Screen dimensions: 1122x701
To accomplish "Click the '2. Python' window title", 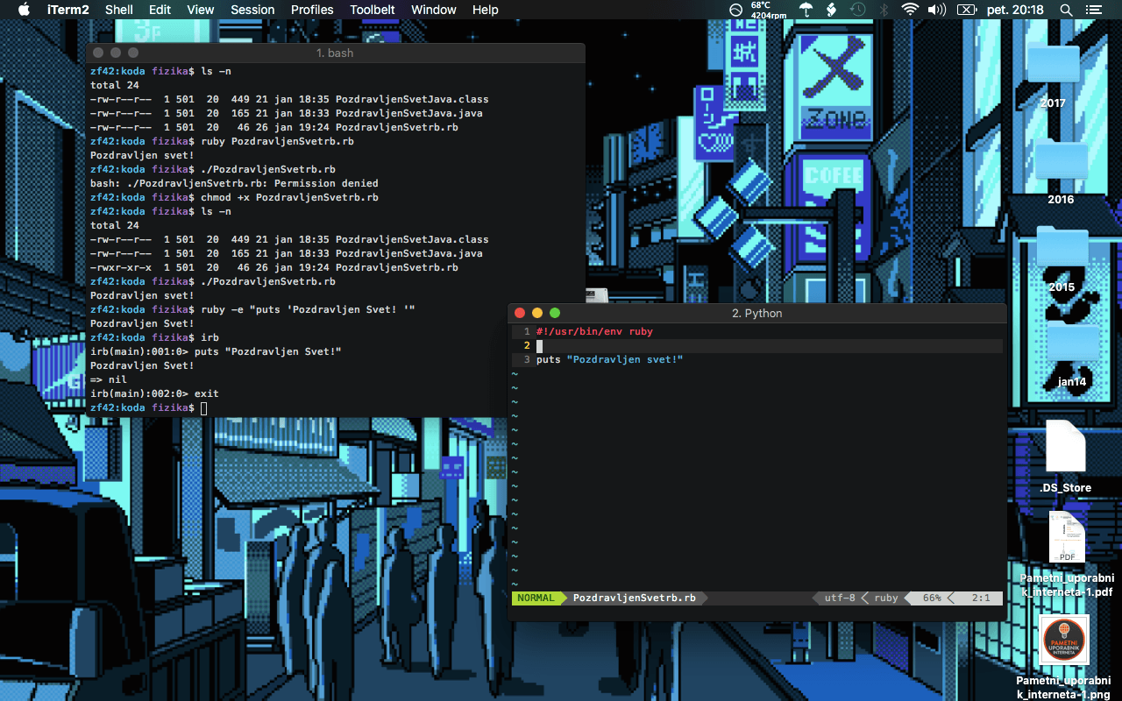I will pyautogui.click(x=756, y=314).
